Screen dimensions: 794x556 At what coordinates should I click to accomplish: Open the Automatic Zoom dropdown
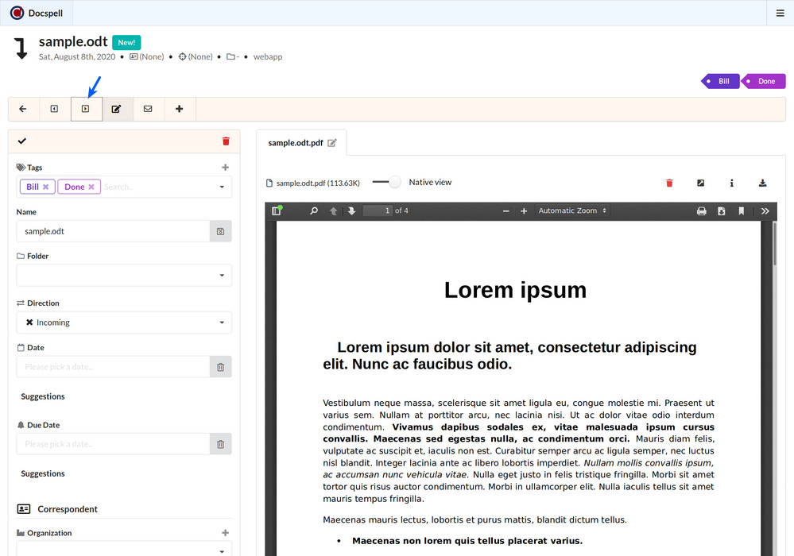[x=572, y=211]
